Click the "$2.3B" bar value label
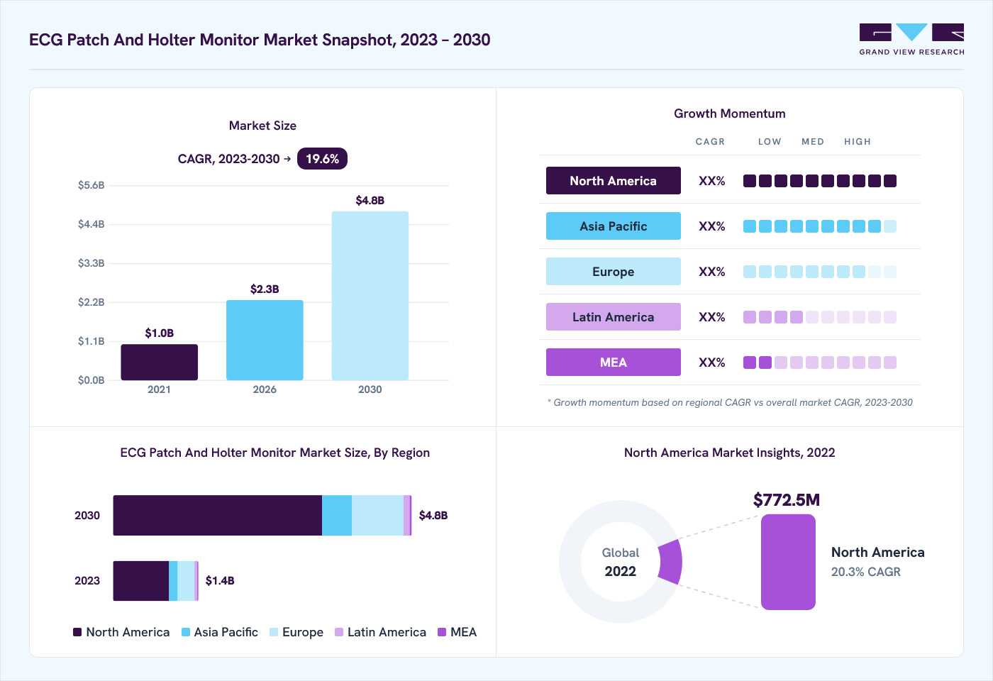Viewport: 993px width, 681px height. click(265, 289)
